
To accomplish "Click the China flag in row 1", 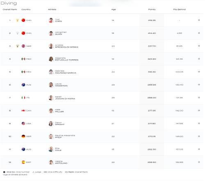I will [x=23, y=20].
